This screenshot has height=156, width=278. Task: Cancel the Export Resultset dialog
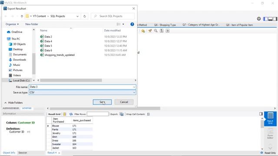[124, 102]
